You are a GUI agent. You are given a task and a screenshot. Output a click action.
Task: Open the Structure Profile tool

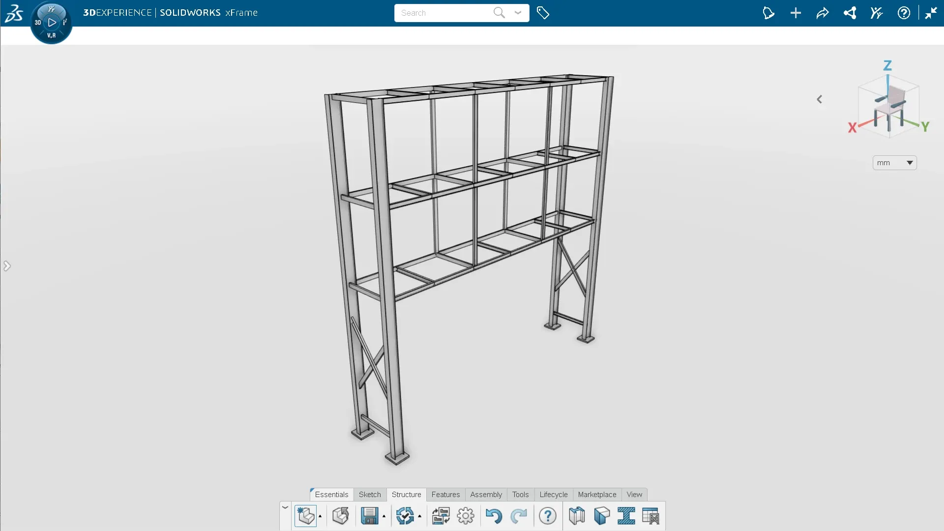click(626, 516)
